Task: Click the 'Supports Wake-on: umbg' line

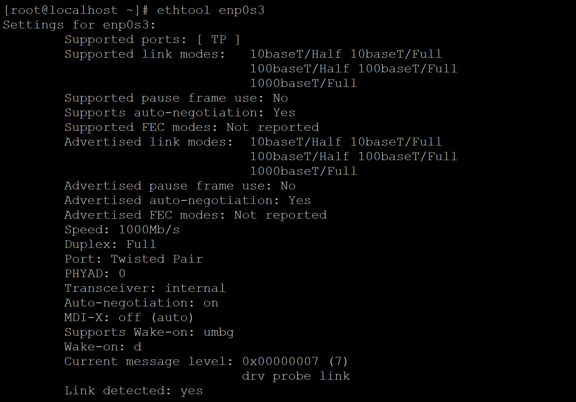Action: pyautogui.click(x=149, y=332)
